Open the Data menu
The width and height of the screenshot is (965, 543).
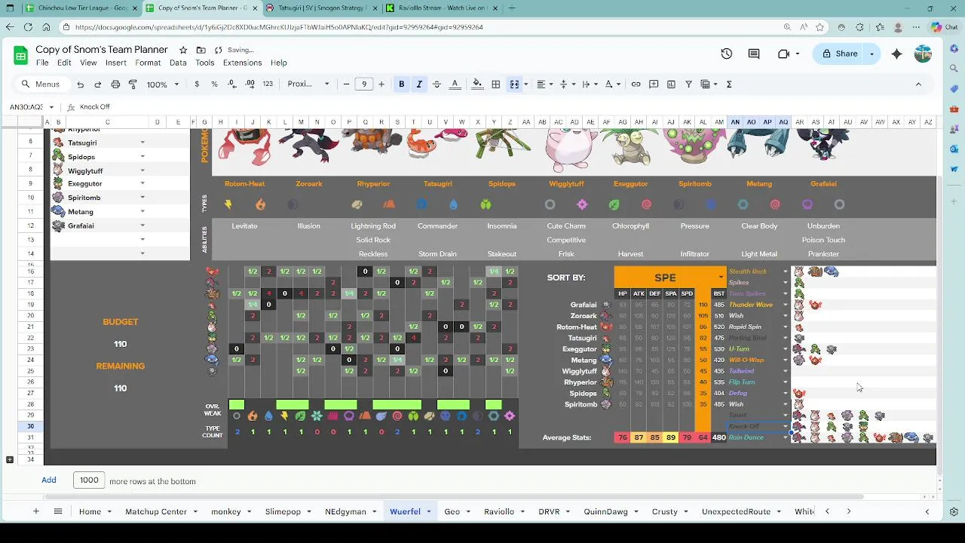tap(178, 63)
